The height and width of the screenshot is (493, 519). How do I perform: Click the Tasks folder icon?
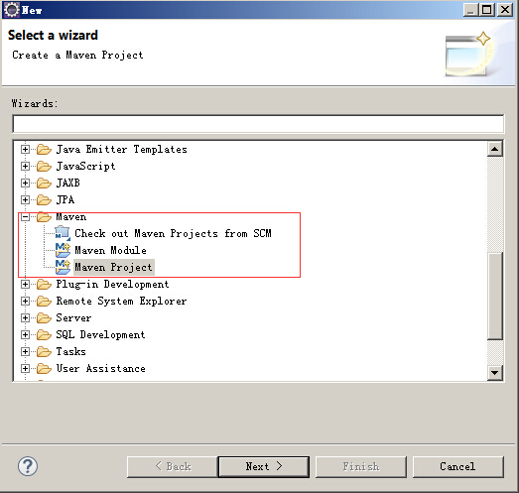(x=44, y=352)
